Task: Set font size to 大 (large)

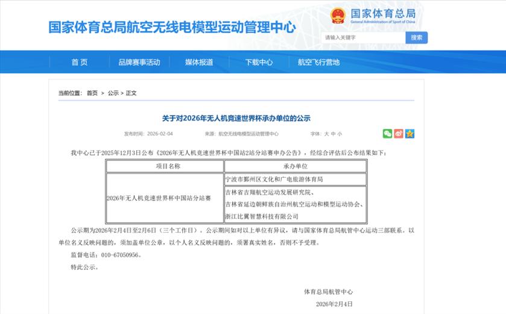Action: pos(326,134)
